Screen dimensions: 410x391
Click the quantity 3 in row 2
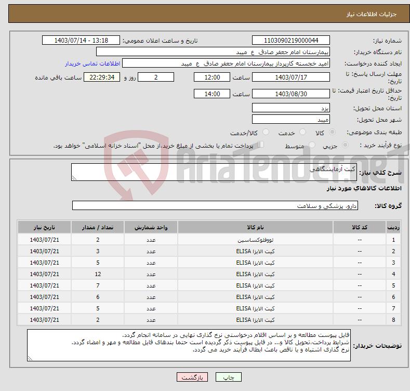pos(98,251)
